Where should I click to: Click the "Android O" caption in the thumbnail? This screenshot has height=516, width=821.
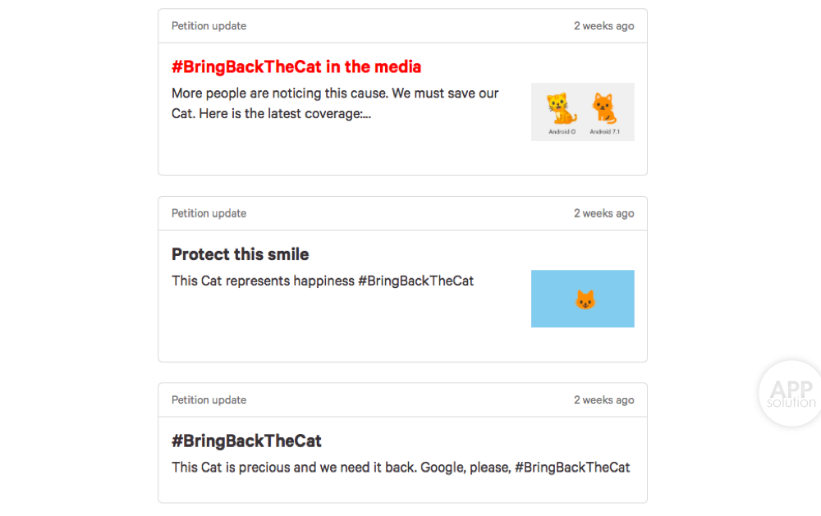coord(562,132)
